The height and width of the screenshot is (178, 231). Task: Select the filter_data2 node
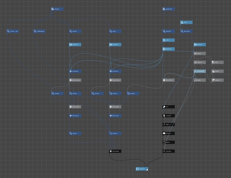point(75,116)
